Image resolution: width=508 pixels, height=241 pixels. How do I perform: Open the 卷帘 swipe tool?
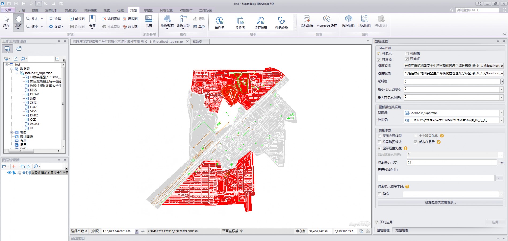(149, 21)
